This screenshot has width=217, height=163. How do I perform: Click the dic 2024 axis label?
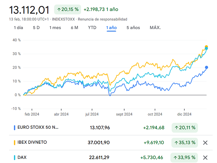pyautogui.click(x=184, y=114)
